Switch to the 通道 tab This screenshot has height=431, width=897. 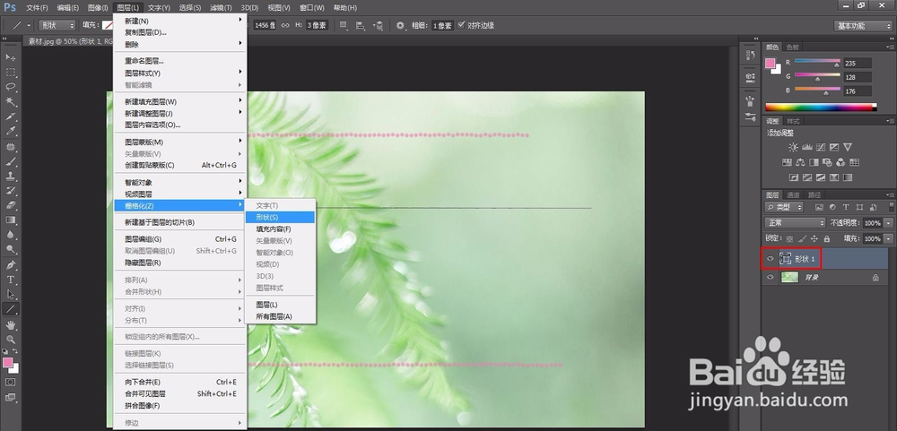tap(793, 195)
